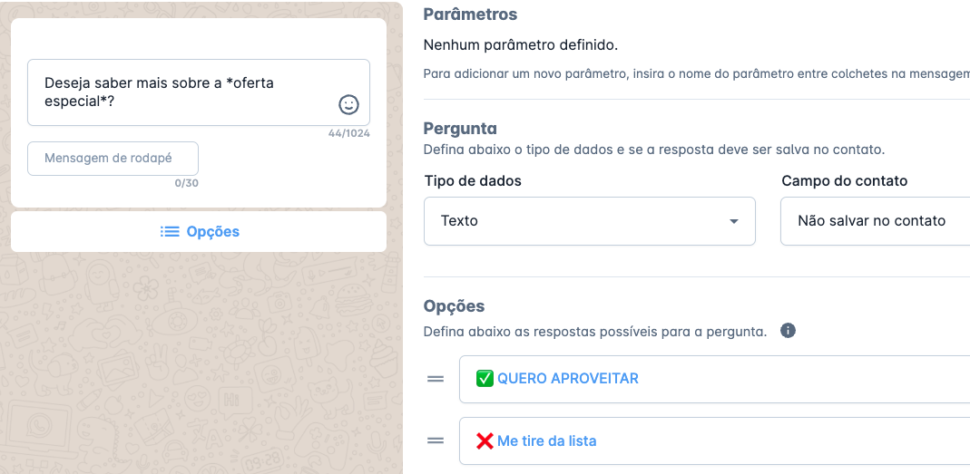Click the green checkmark emoji in first option
The image size is (970, 474).
[x=485, y=378]
